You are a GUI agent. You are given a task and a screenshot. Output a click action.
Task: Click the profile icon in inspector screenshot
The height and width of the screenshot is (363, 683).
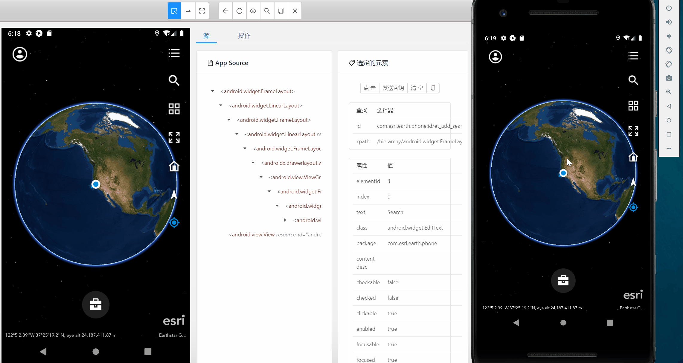click(x=20, y=54)
